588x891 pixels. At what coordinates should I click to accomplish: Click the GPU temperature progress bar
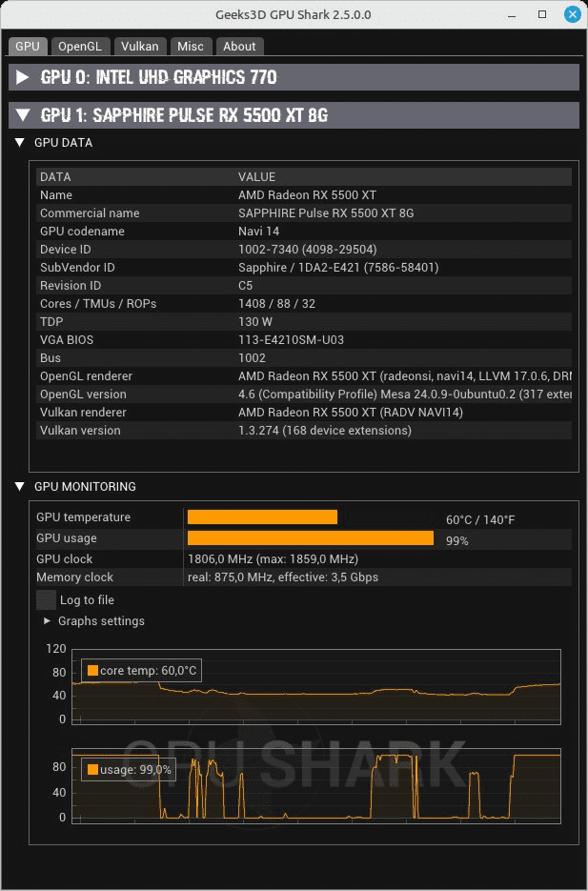coord(262,516)
